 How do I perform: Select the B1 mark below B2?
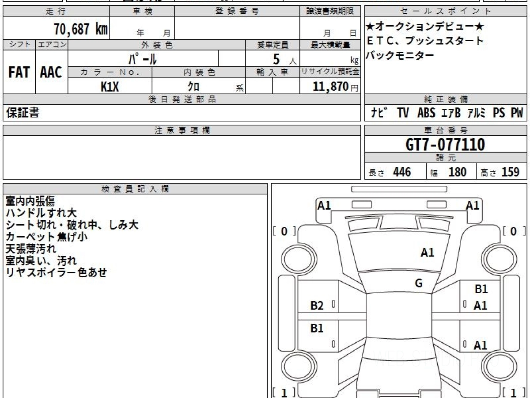pyautogui.click(x=317, y=328)
